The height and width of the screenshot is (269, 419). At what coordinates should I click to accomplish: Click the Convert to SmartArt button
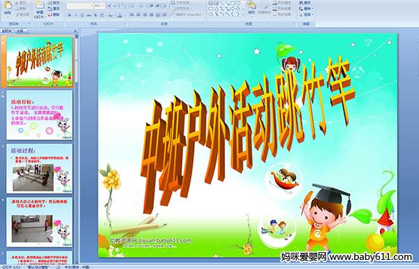pos(187,15)
